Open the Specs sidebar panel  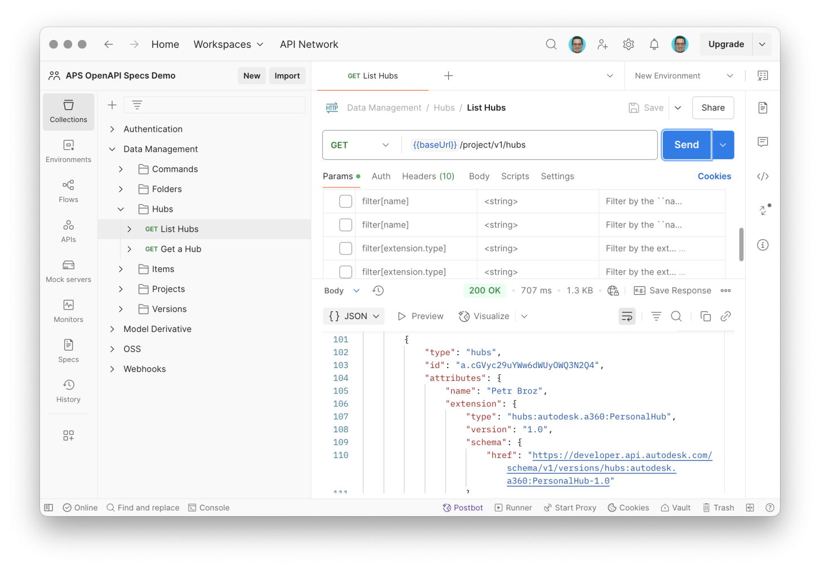[68, 351]
